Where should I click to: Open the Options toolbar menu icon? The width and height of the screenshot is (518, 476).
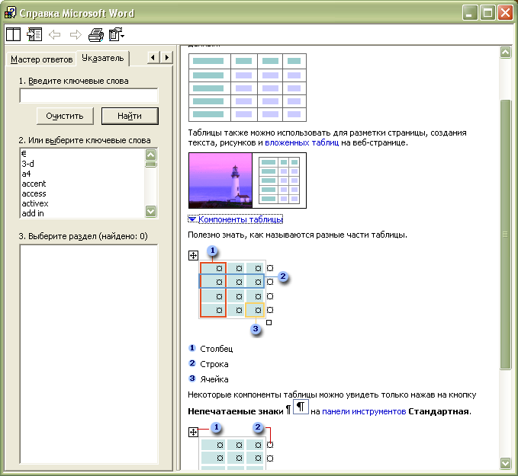[x=116, y=34]
